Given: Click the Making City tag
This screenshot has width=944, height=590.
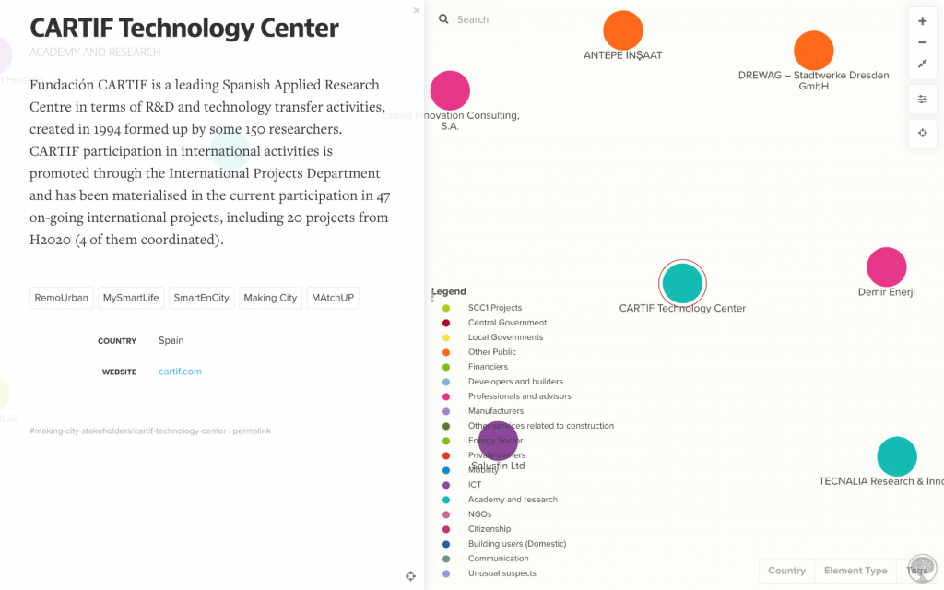Looking at the screenshot, I should point(270,298).
